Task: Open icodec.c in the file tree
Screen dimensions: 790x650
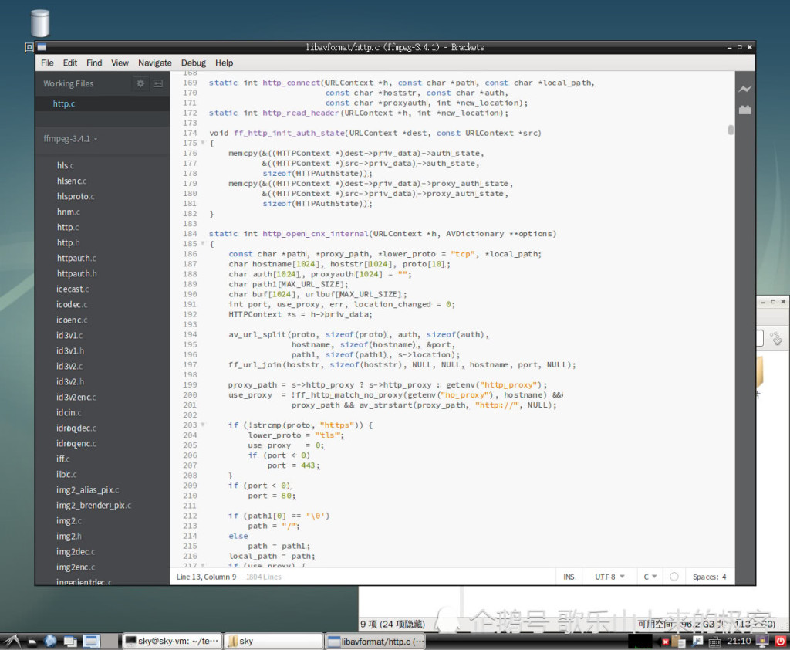Action: coord(72,305)
